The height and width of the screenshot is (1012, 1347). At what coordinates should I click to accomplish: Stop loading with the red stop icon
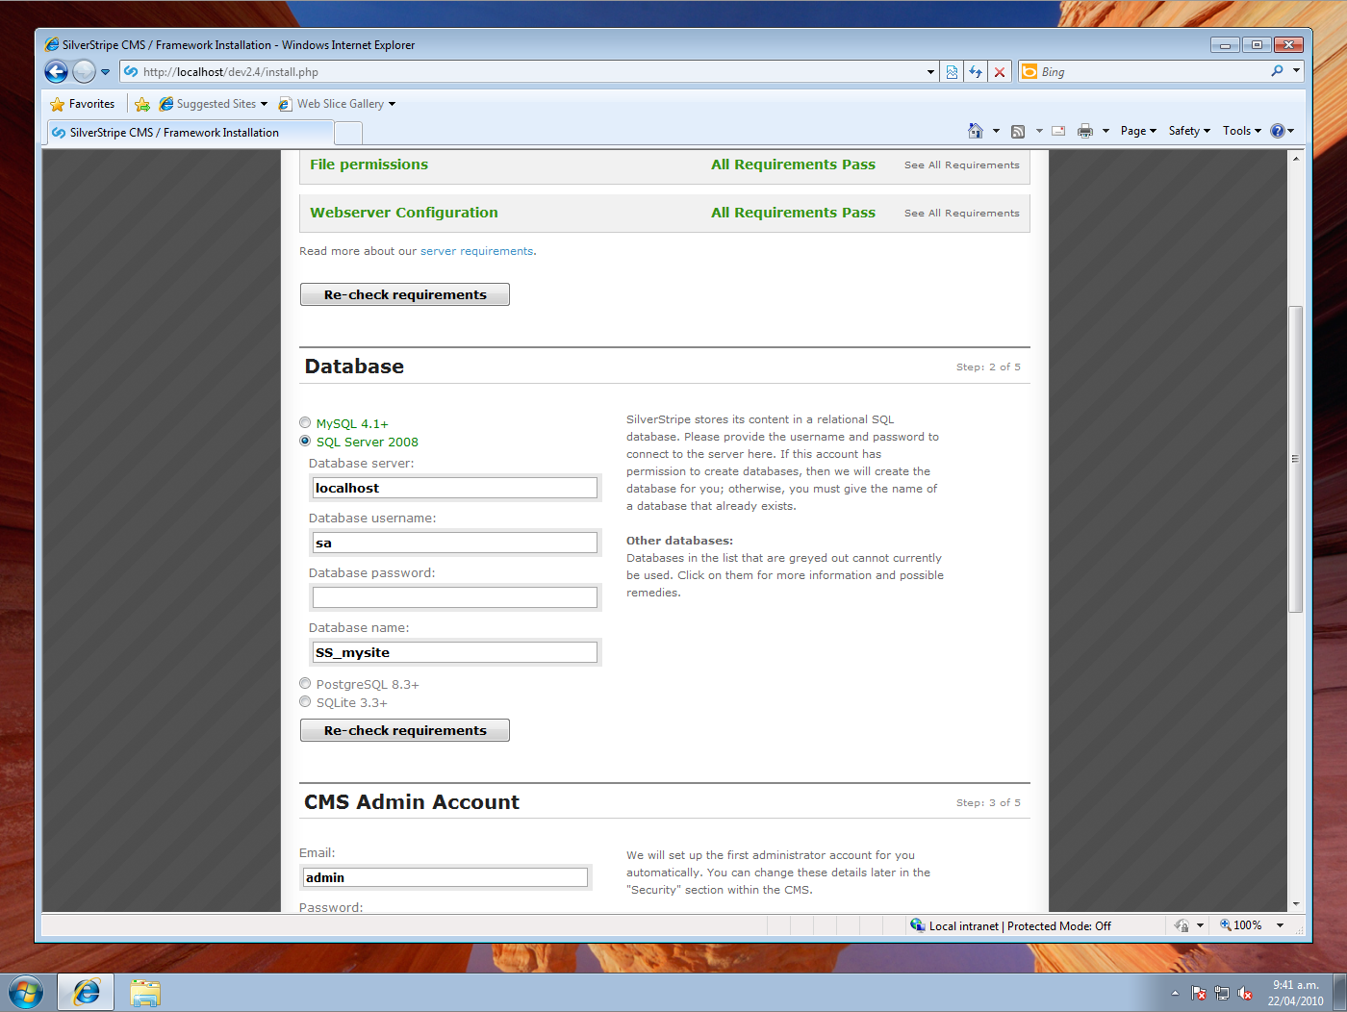pyautogui.click(x=1000, y=71)
